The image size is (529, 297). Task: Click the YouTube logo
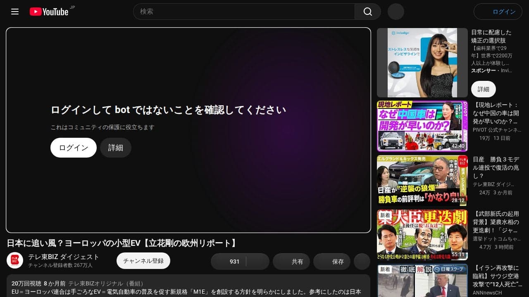[49, 12]
